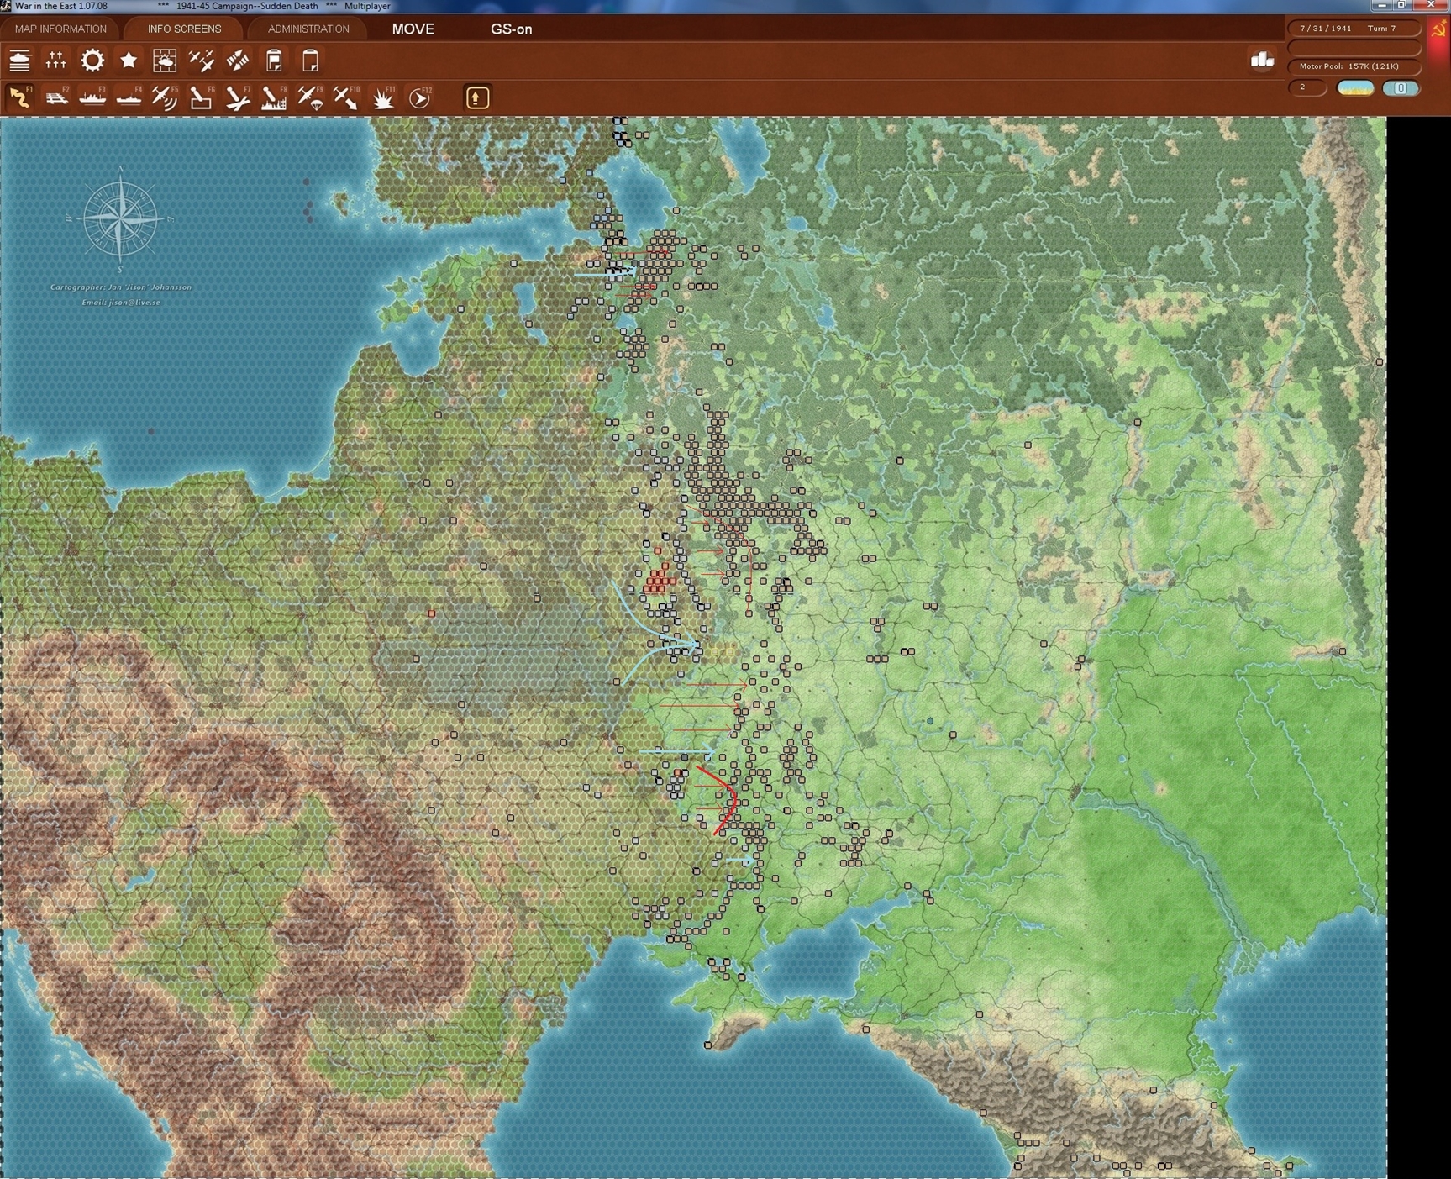1451x1179 pixels.
Task: Select air transfer F10 plane icon
Action: pyautogui.click(x=346, y=97)
